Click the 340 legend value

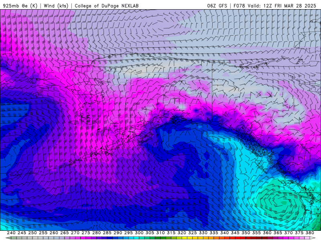(x=224, y=233)
